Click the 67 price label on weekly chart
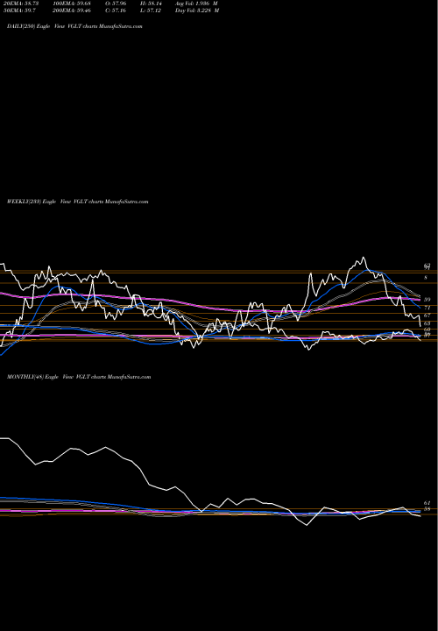 pos(427,315)
